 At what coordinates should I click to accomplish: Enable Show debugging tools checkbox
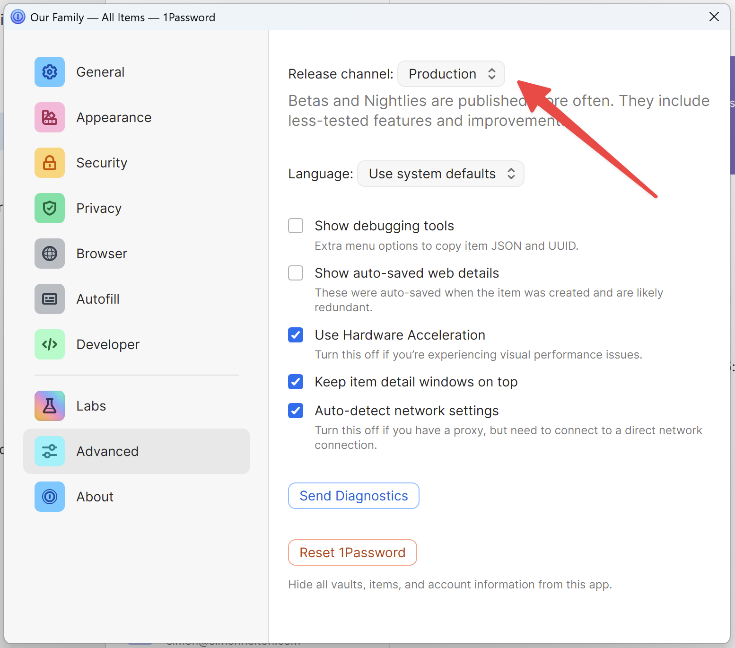pyautogui.click(x=296, y=226)
